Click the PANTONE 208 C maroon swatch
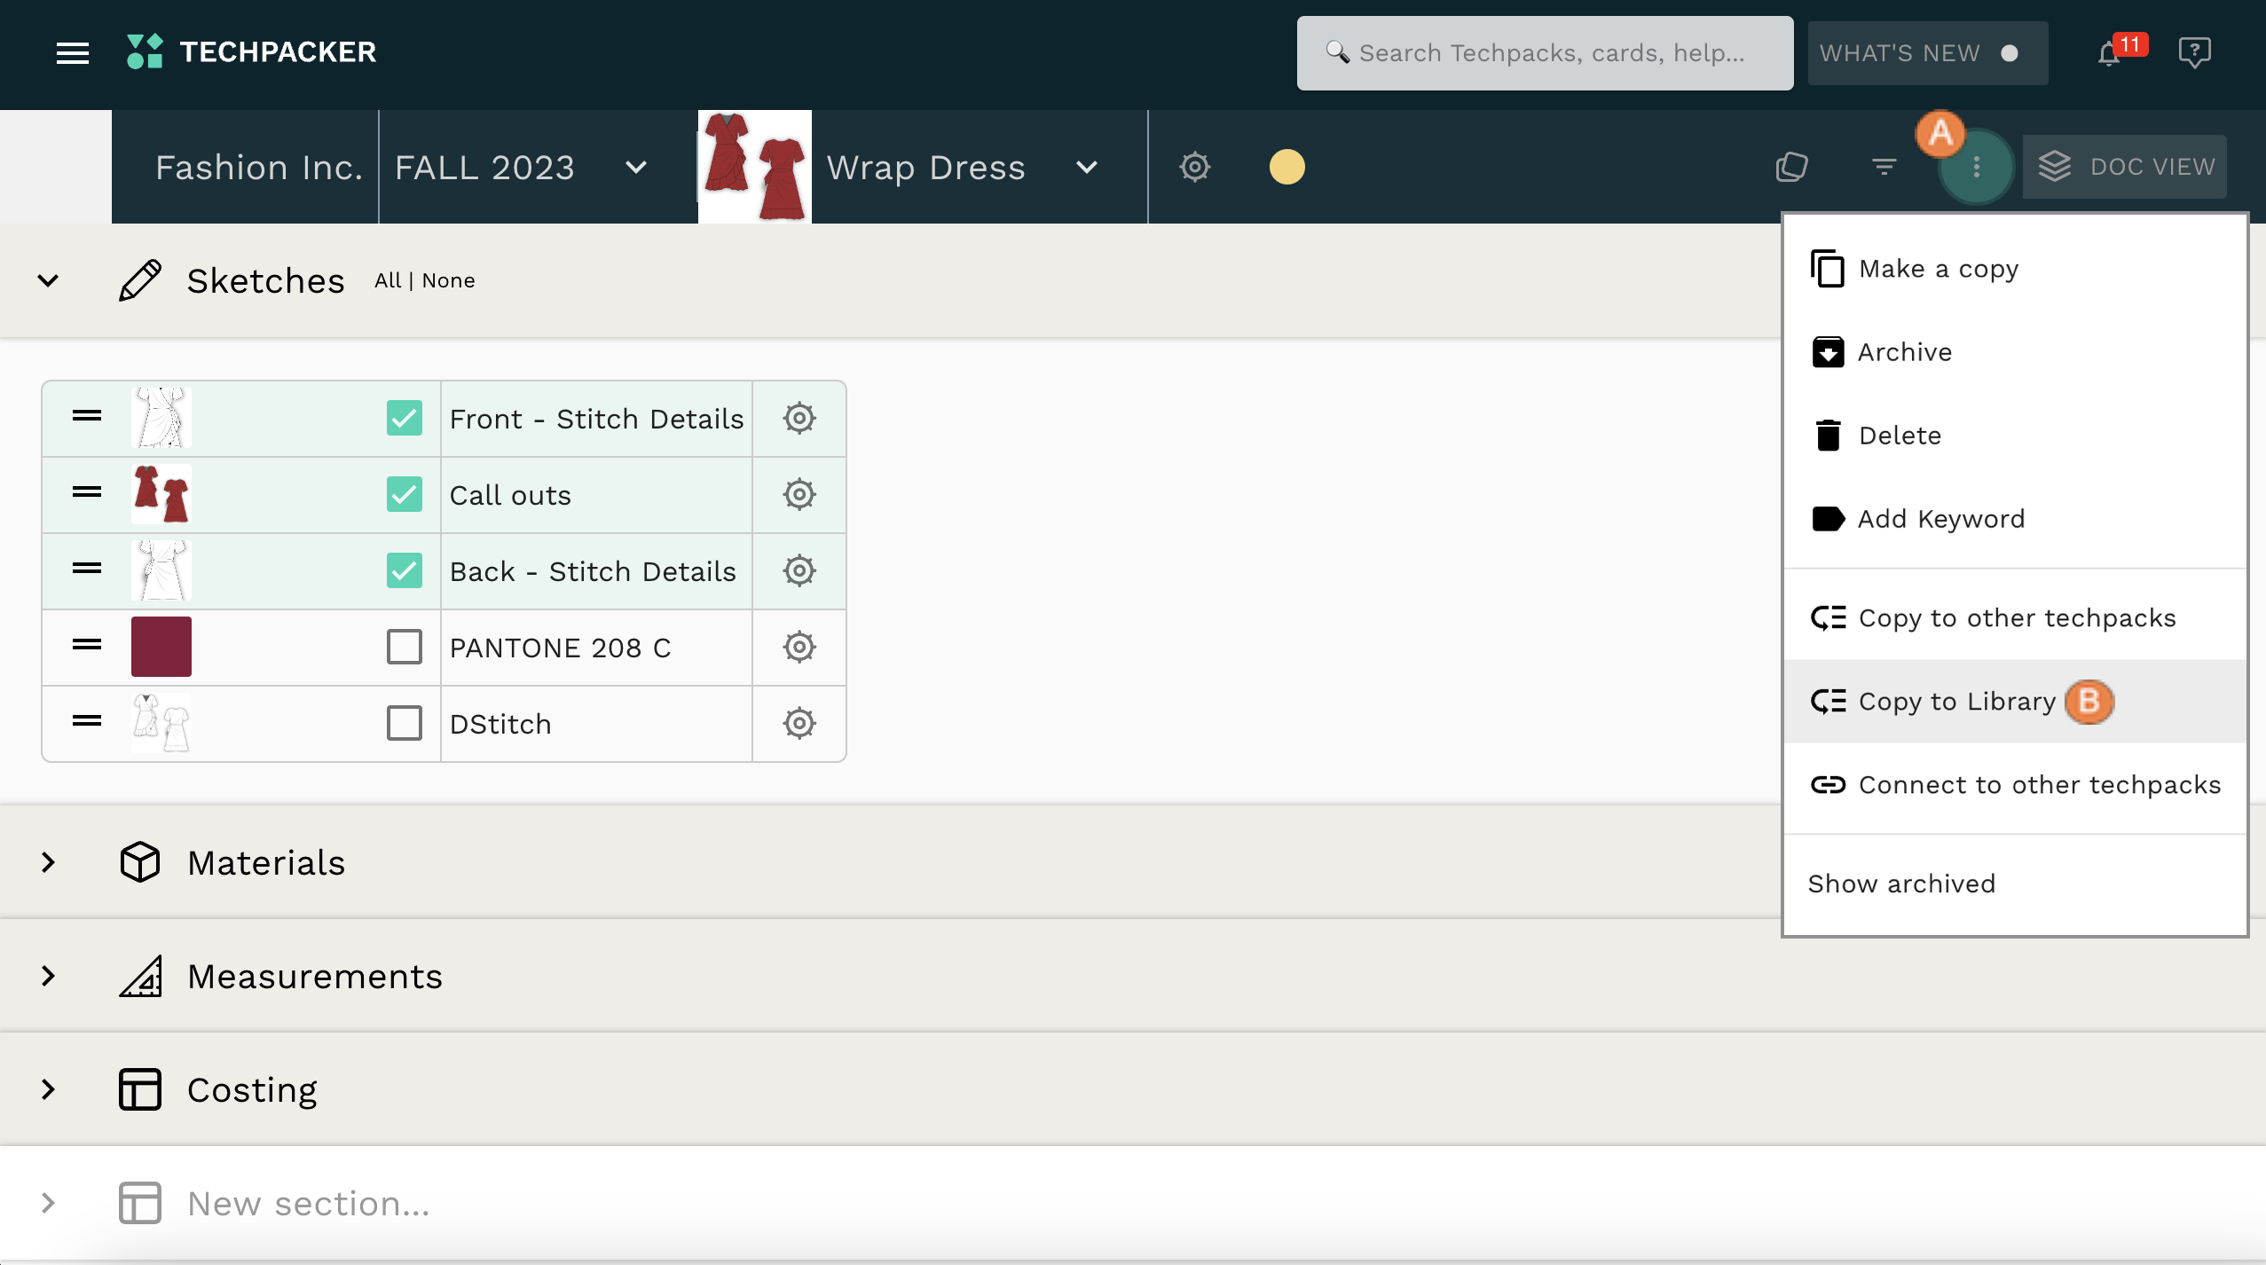2266x1265 pixels. tap(161, 647)
